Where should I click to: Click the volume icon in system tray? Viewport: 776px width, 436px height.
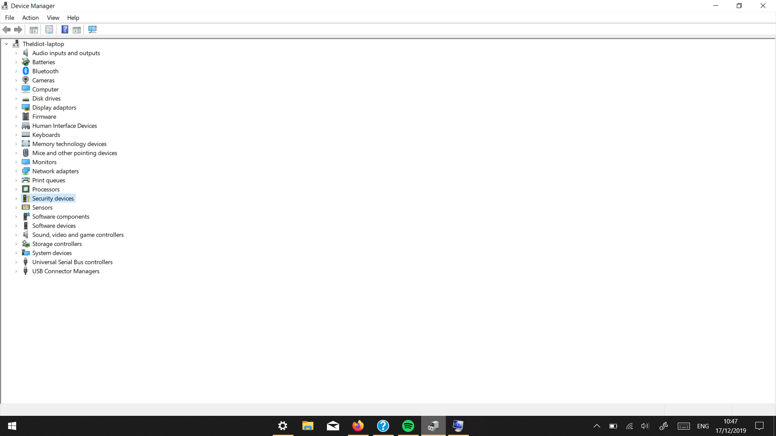(x=645, y=426)
